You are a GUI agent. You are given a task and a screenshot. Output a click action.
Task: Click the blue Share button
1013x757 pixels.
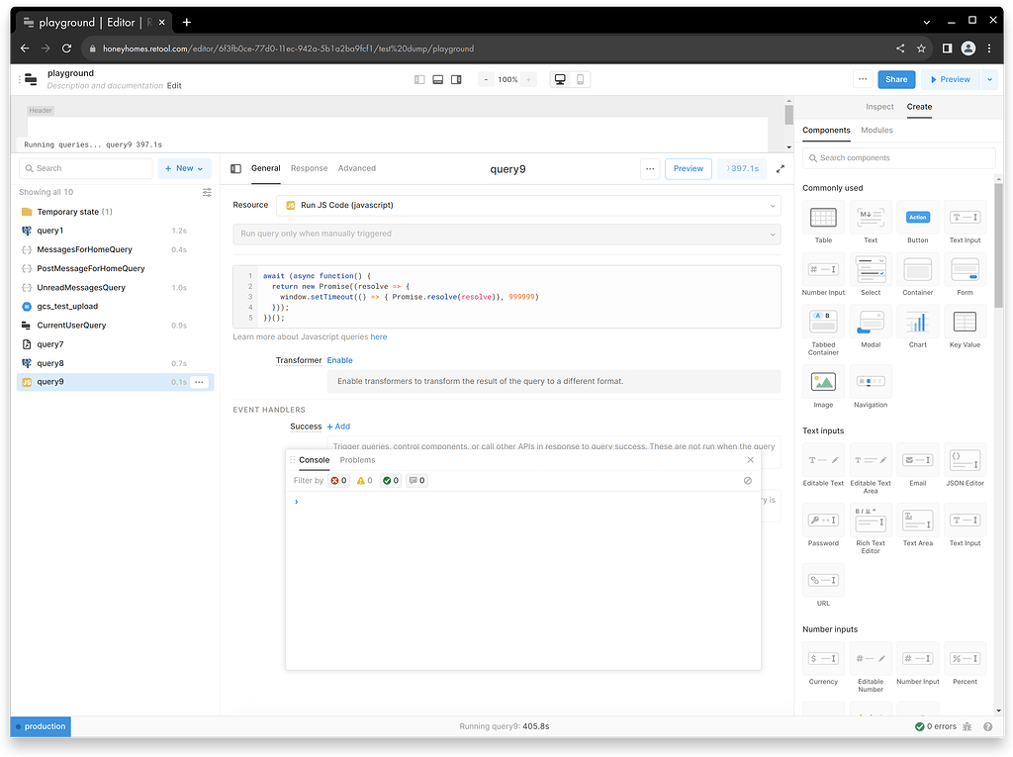tap(896, 79)
